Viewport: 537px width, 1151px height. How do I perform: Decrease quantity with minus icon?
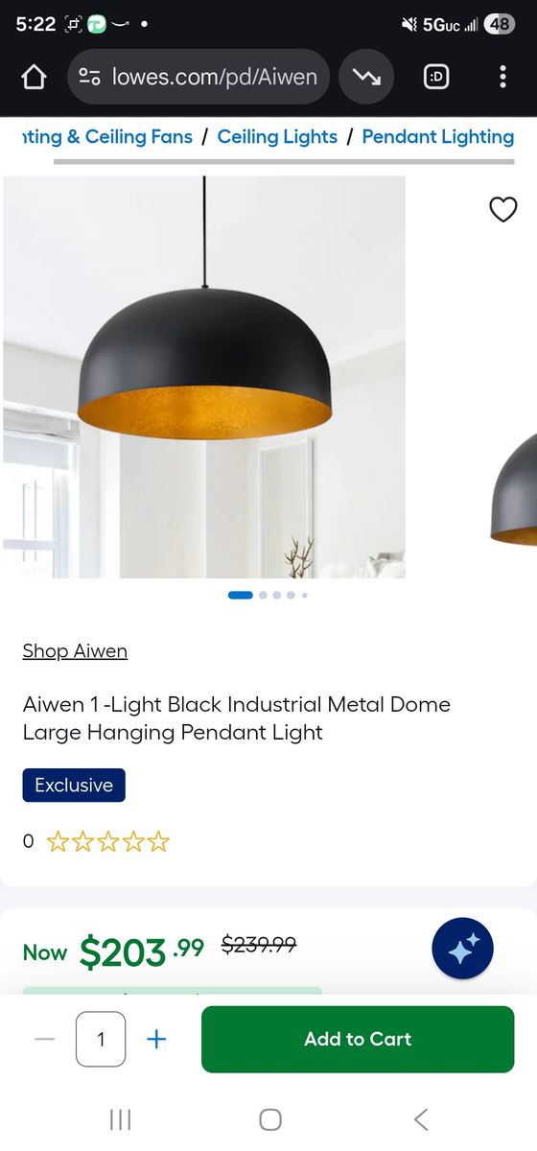coord(45,1039)
